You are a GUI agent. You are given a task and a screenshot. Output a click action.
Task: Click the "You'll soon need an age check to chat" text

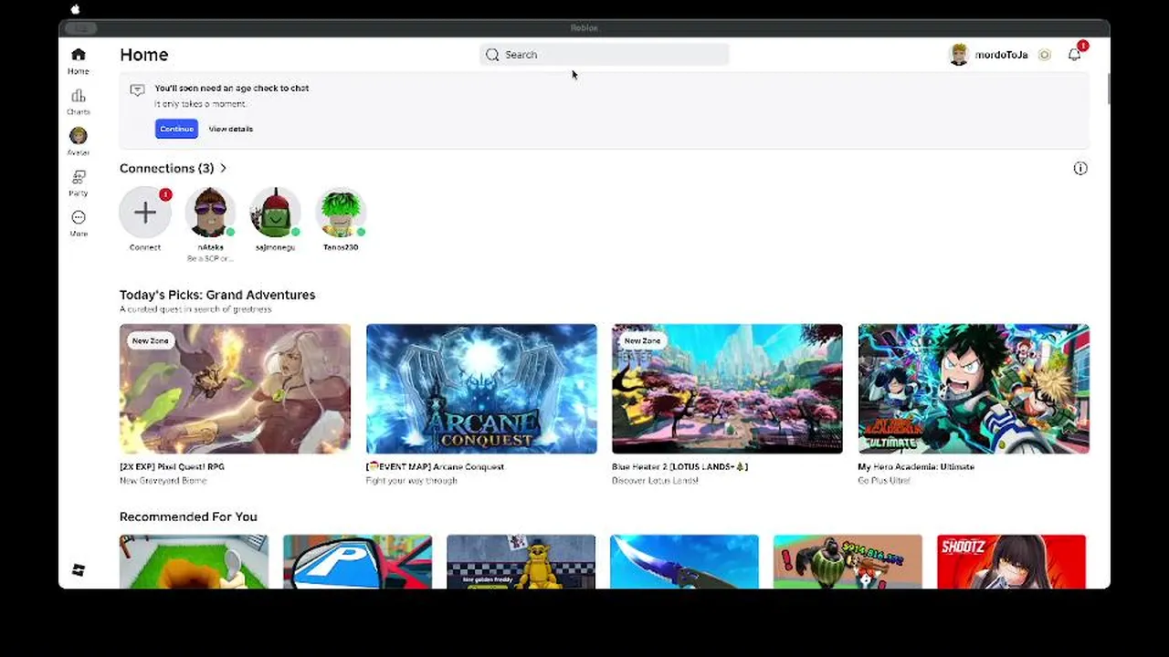click(x=232, y=89)
